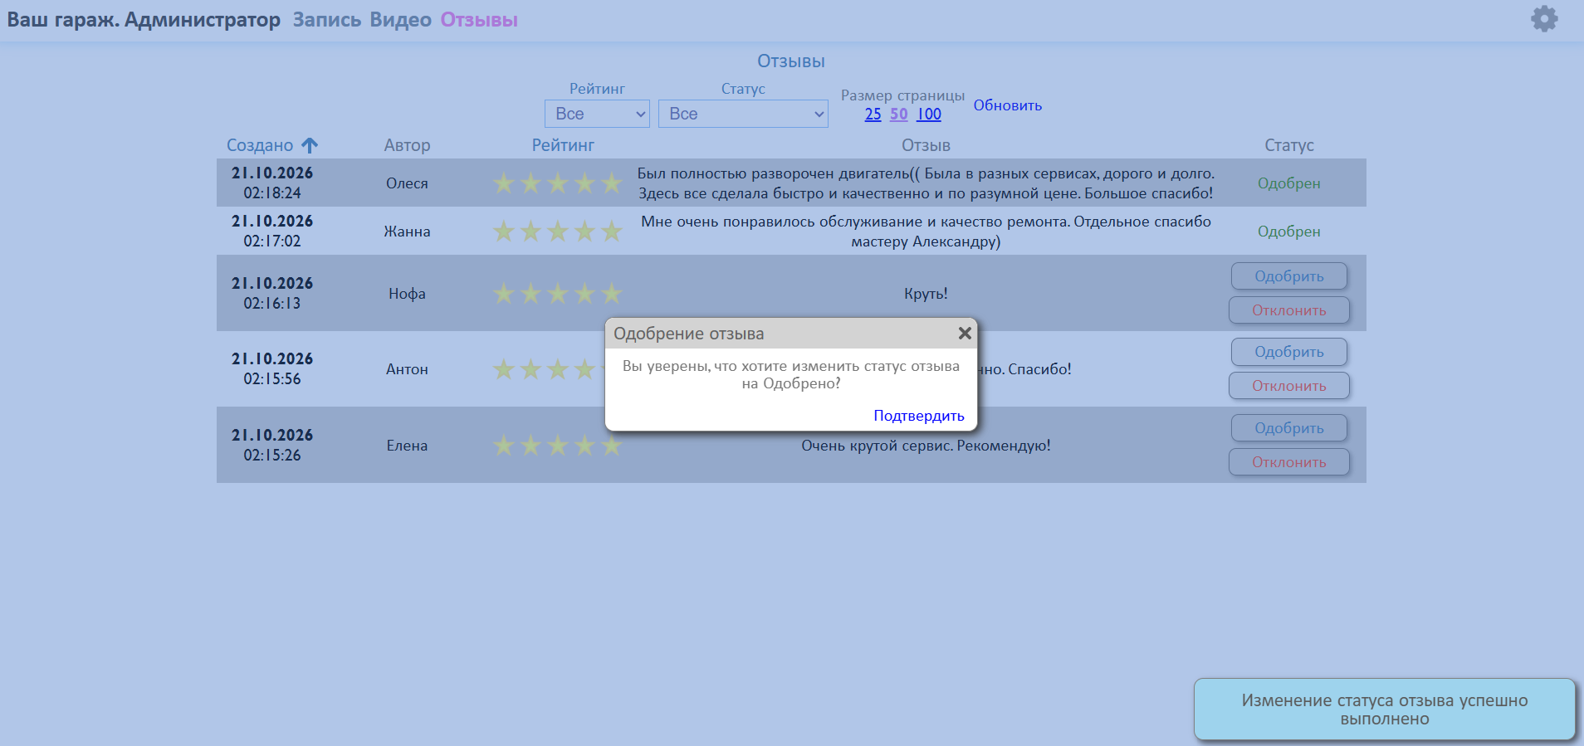Select author name Олеся
This screenshot has width=1584, height=746.
(x=407, y=183)
